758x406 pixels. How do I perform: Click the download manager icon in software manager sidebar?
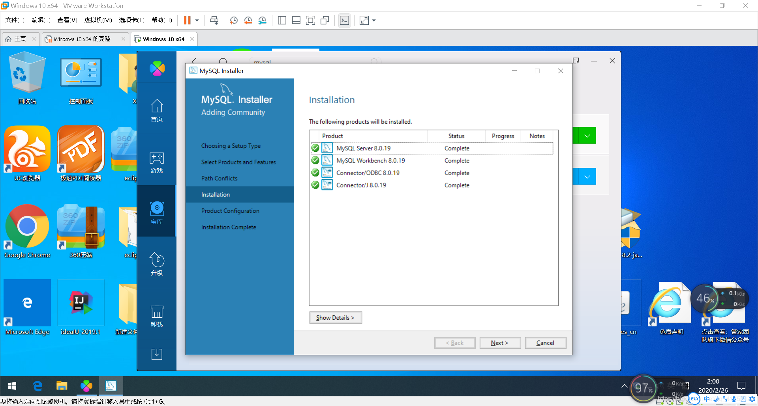[x=157, y=354]
